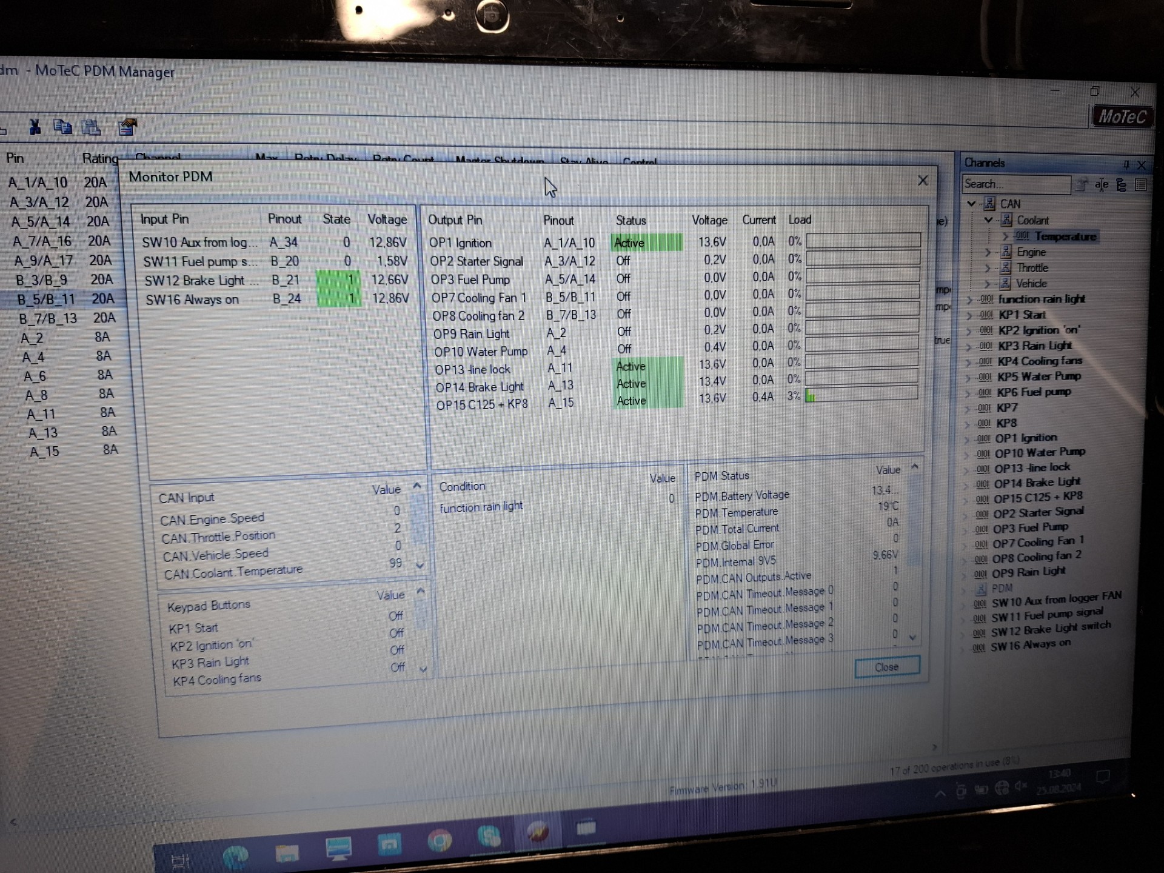The width and height of the screenshot is (1164, 873).
Task: Click the CAN network node icon
Action: click(x=989, y=204)
